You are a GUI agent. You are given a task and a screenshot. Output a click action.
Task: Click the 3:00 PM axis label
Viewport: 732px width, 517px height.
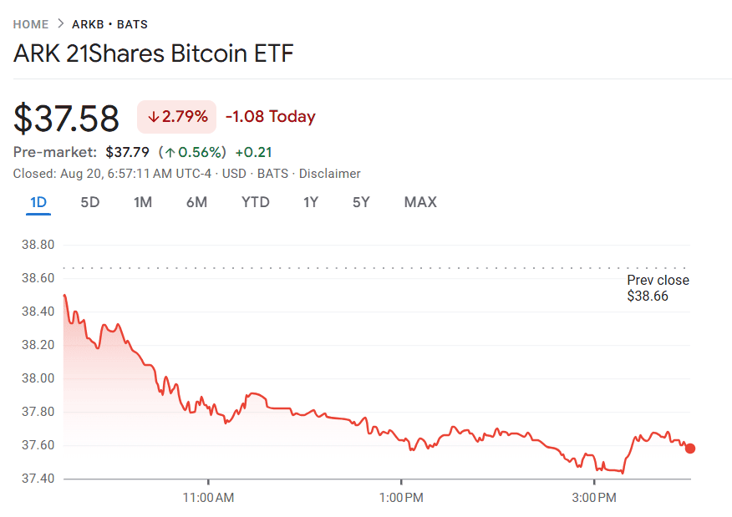[594, 498]
